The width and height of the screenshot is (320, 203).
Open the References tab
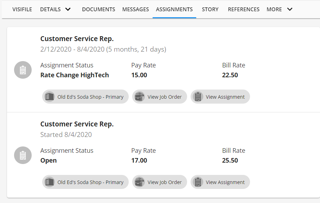[x=244, y=9]
